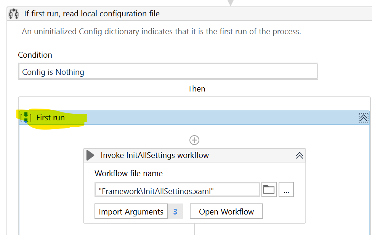Image resolution: width=372 pixels, height=235 pixels.
Task: Collapse the First run sequence
Action: [x=363, y=118]
